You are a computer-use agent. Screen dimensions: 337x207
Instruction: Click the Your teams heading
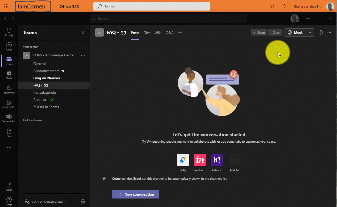pos(30,47)
